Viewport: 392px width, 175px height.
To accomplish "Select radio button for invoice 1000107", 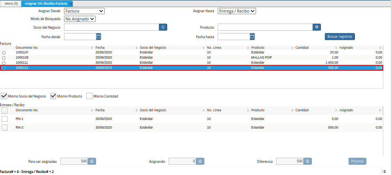I will [4, 53].
